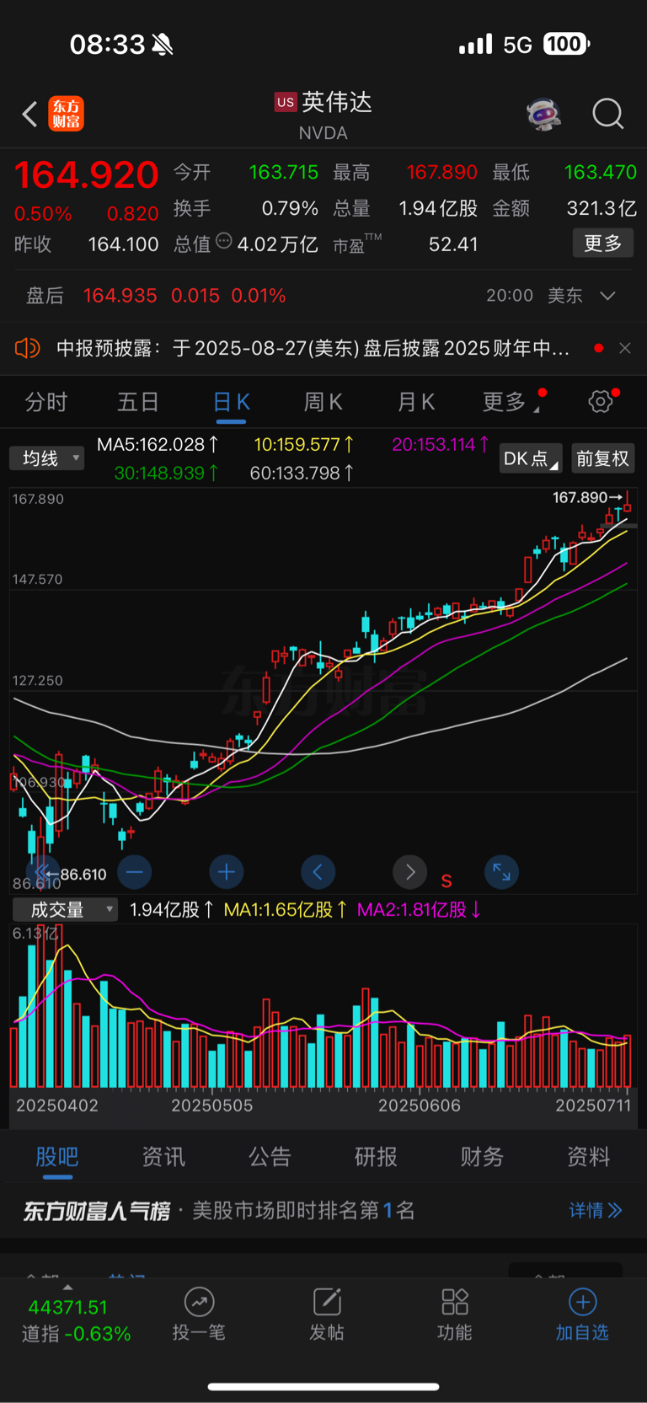Tap the MA 30:148.939 value
Screen dimensions: 647x1403
pyautogui.click(x=167, y=473)
